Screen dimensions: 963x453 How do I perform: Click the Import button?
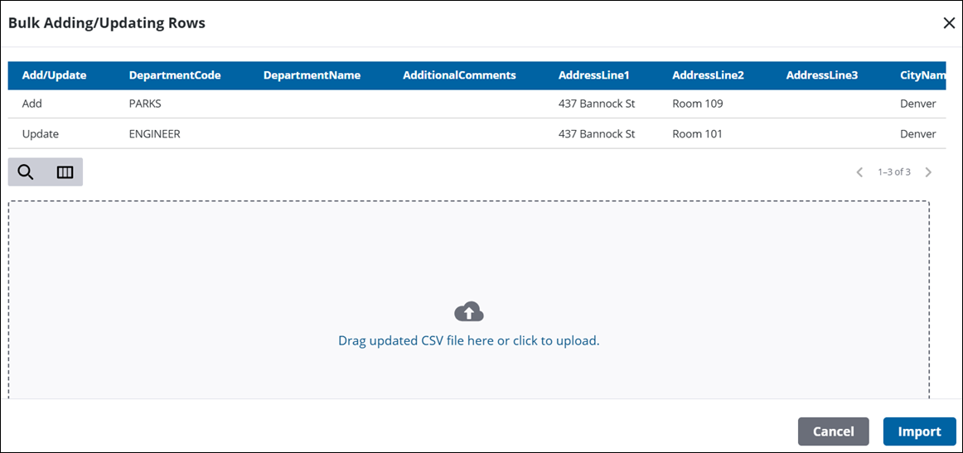click(919, 431)
